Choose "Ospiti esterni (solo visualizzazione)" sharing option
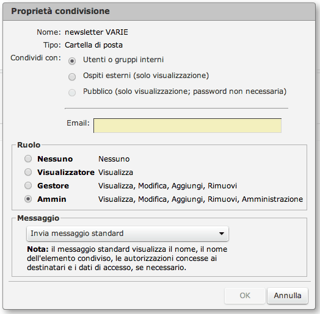 72,77
